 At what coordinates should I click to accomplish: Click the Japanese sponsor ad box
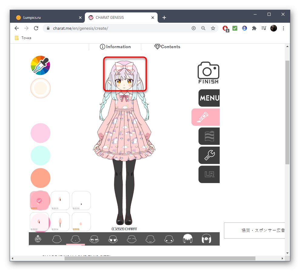tap(254, 230)
